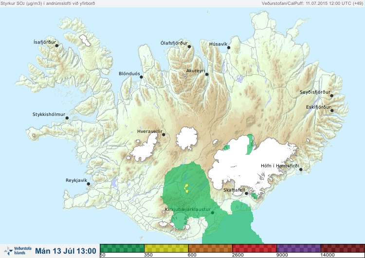Click the 'Kirkjubæjarklaustur' place label
365x258 pixels.
pyautogui.click(x=188, y=210)
